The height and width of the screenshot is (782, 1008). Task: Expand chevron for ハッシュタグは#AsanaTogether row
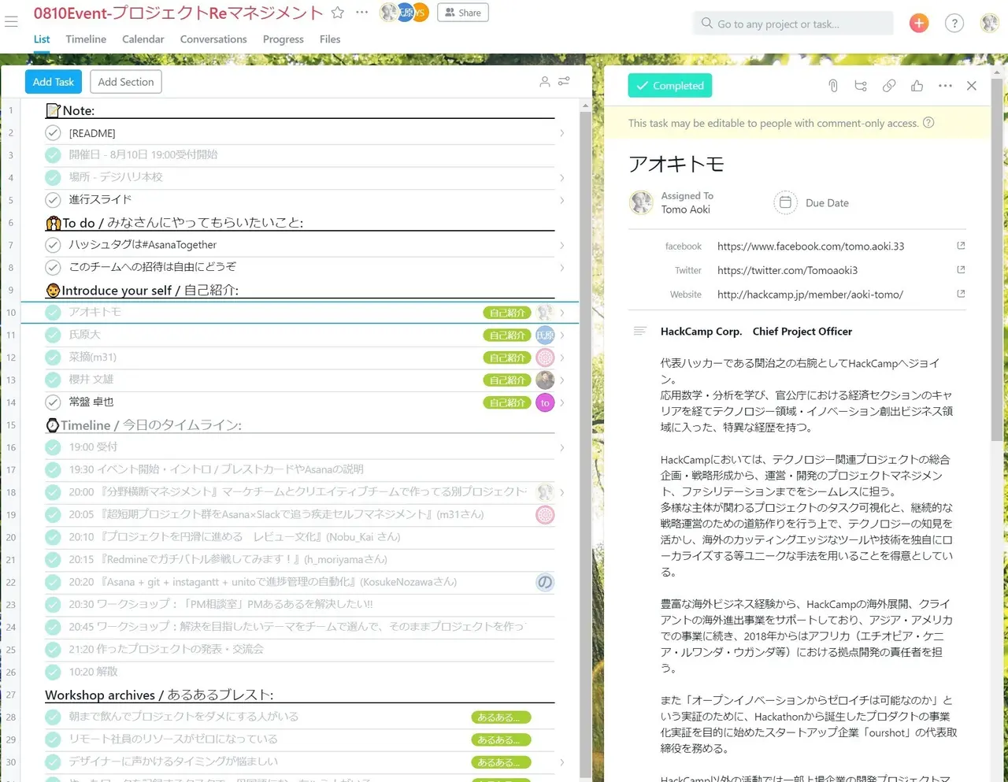[x=561, y=246]
